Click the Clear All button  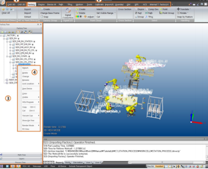(x=6, y=13)
